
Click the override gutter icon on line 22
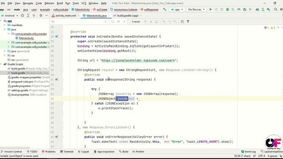[x=57, y=36]
